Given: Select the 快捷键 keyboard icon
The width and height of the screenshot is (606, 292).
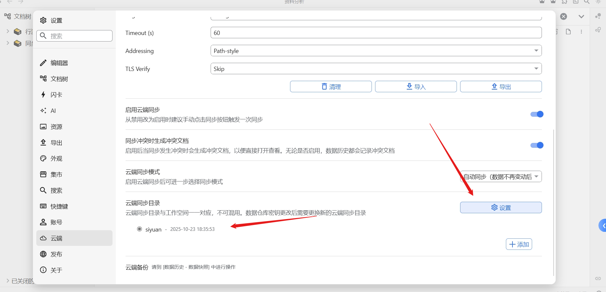Looking at the screenshot, I should point(43,206).
